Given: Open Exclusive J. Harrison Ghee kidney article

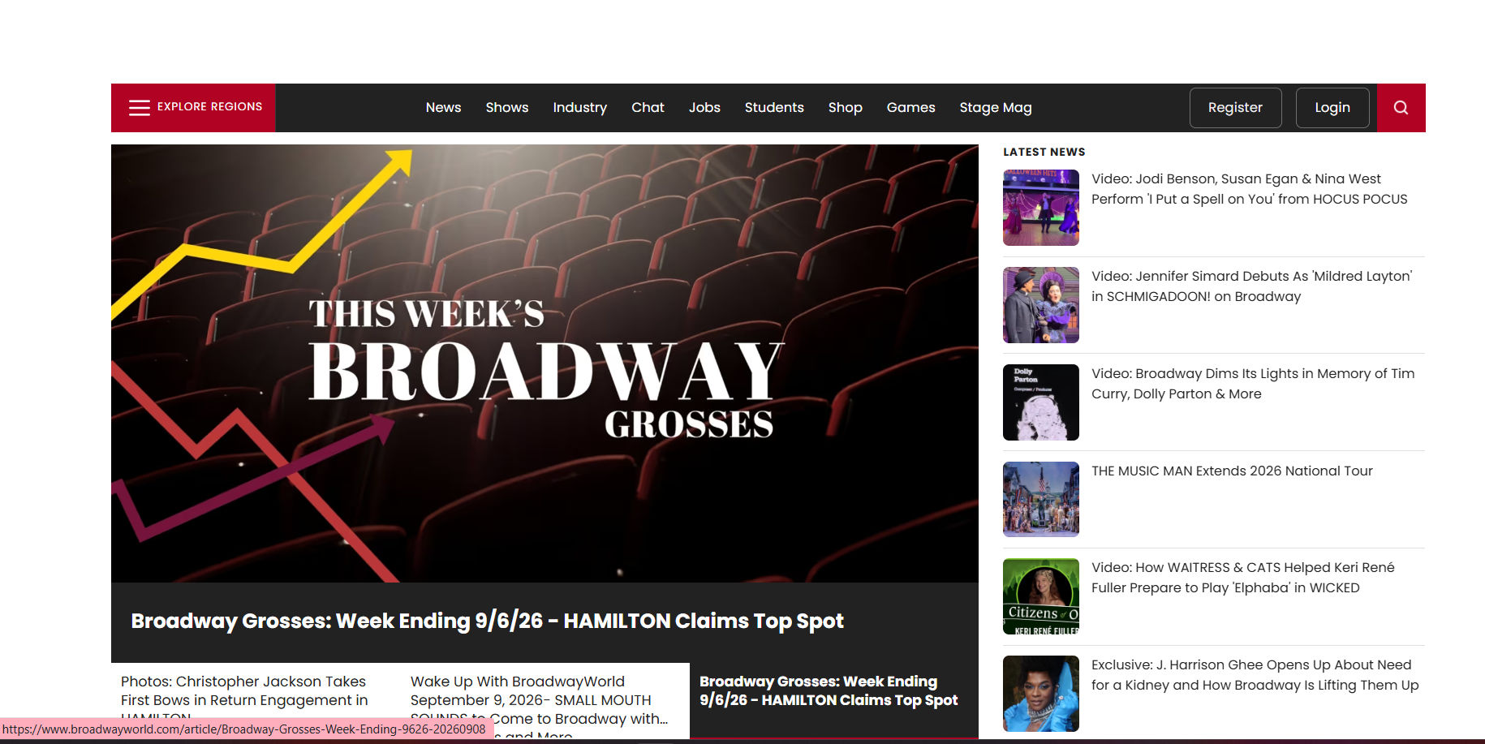Looking at the screenshot, I should click(1255, 675).
